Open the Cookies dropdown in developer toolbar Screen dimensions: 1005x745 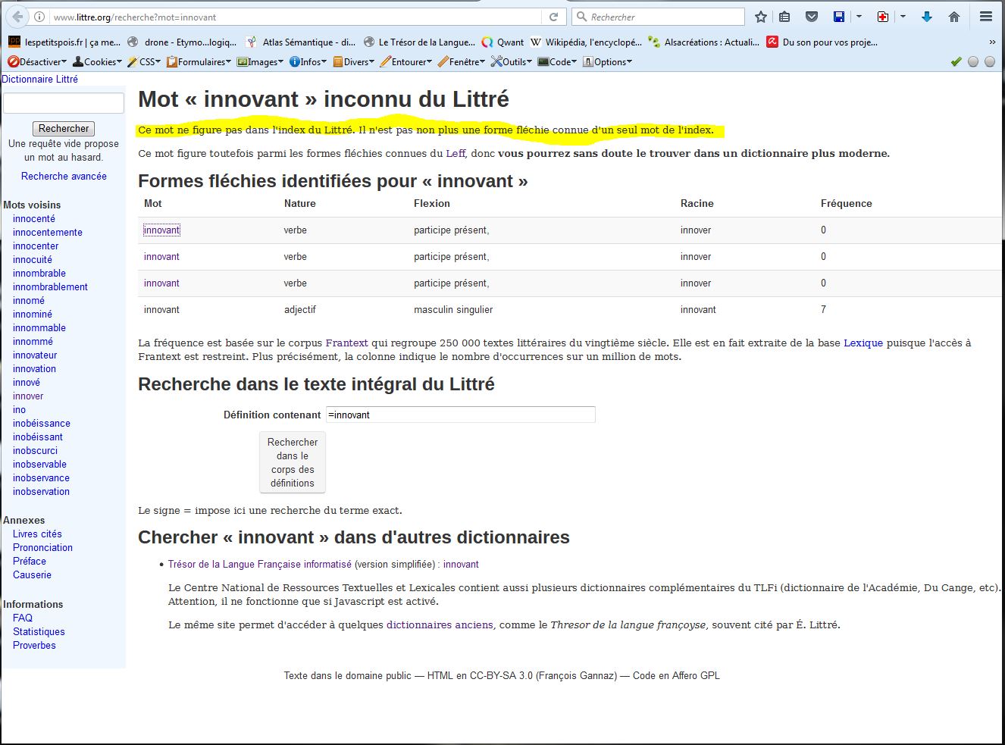click(97, 62)
